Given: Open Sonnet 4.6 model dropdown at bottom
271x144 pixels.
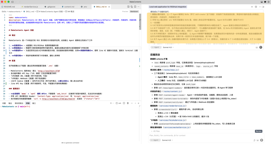Looking at the screenshot, I should click(167, 140).
